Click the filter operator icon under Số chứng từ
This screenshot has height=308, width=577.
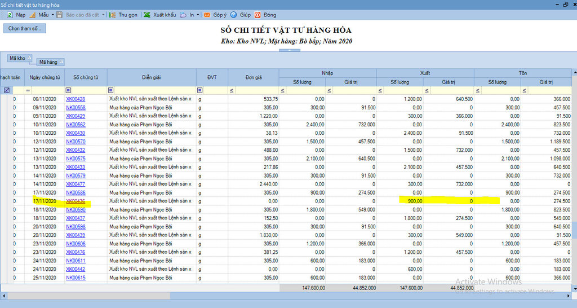(x=68, y=90)
